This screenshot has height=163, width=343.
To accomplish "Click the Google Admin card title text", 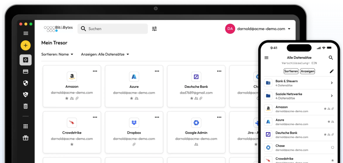I will pyautogui.click(x=196, y=133).
